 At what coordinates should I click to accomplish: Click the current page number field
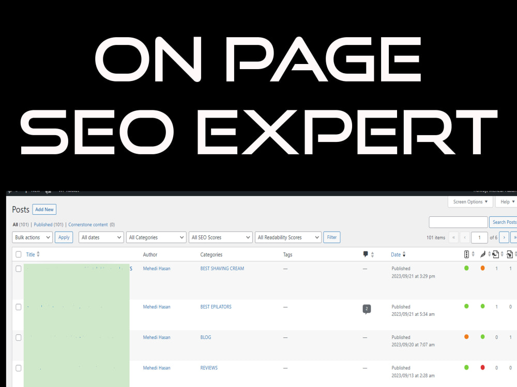(x=479, y=237)
